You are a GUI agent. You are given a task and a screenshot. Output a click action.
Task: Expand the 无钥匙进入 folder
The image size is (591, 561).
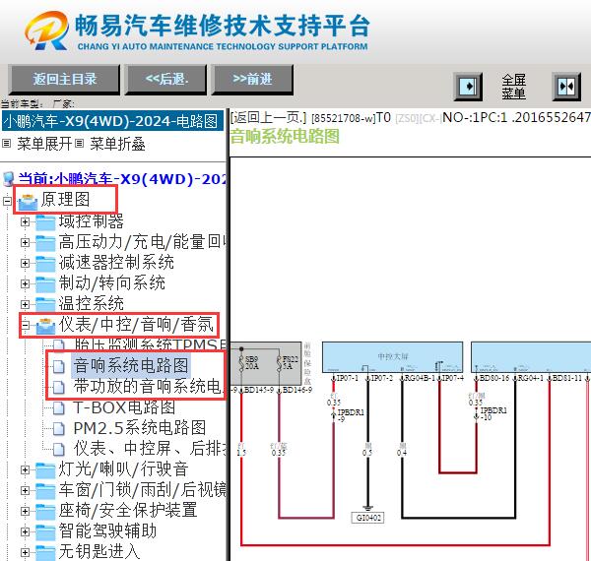25,552
